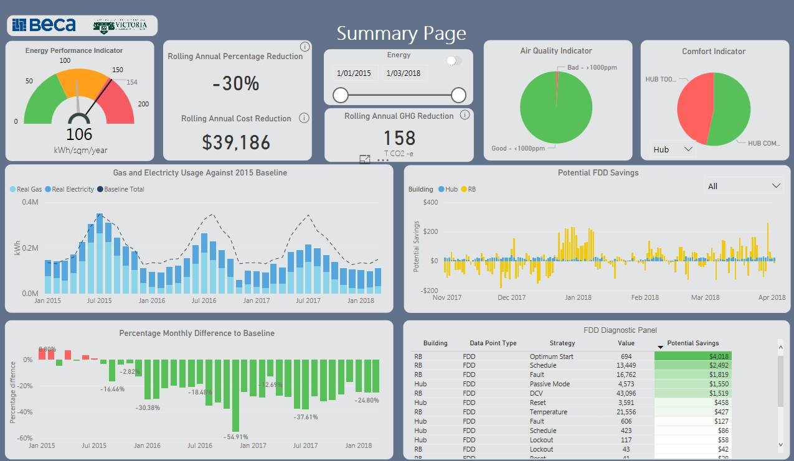
Task: Open focus mode icon below GHG card
Action: pyautogui.click(x=366, y=160)
